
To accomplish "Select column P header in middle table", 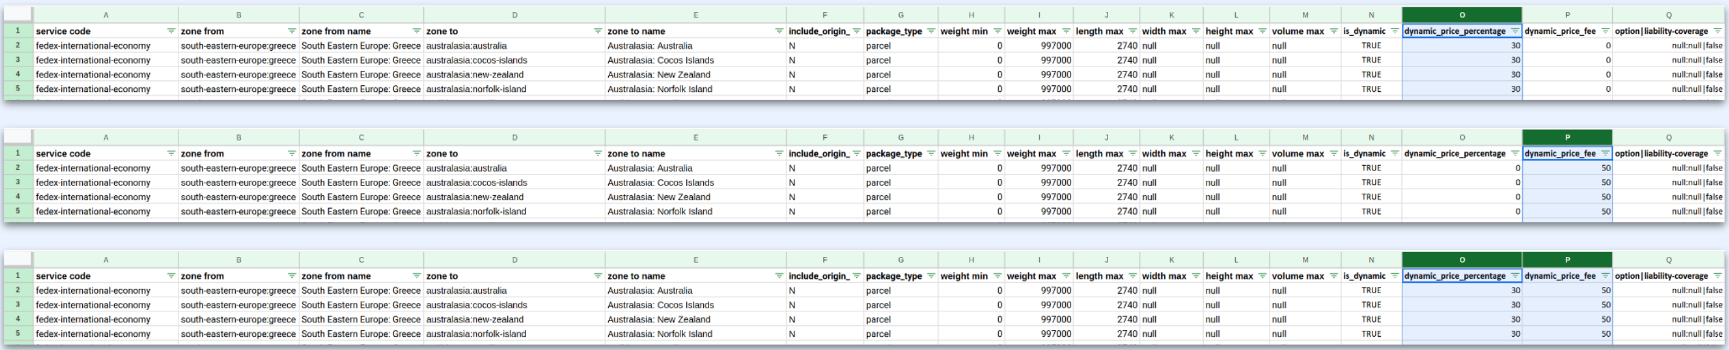I will tap(1566, 137).
